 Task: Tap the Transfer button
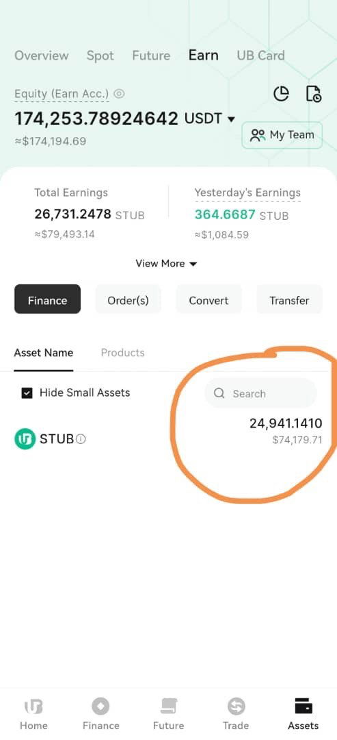coord(289,299)
